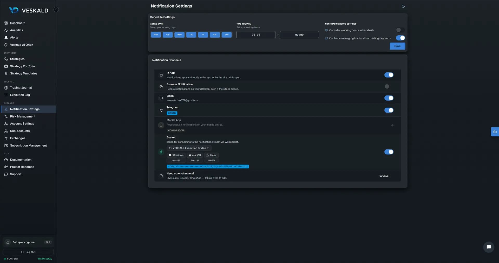Click the Log Out button

pyautogui.click(x=28, y=252)
